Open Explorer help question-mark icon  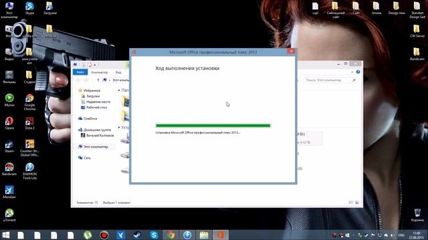(358, 72)
